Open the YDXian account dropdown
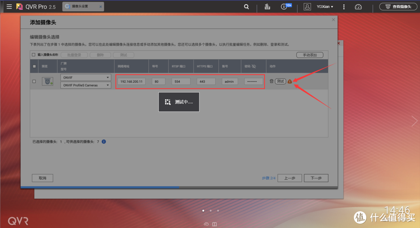The height and width of the screenshot is (228, 420). (325, 7)
